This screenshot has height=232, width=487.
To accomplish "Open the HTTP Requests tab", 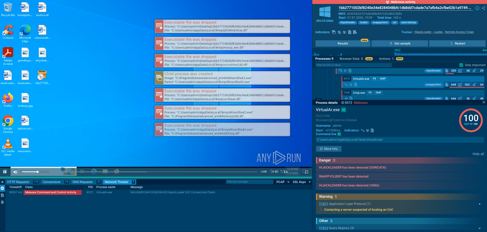I will pos(23,182).
